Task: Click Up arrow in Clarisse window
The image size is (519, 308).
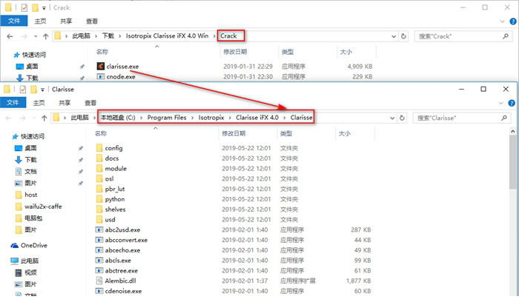Action: click(44, 118)
